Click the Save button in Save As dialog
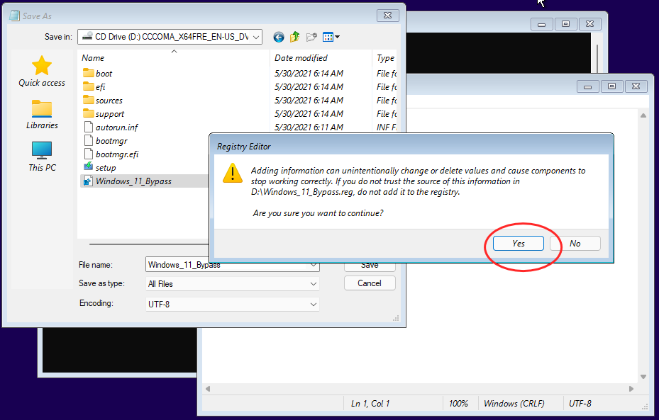 click(370, 266)
